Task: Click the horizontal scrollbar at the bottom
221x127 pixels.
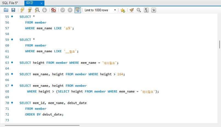Action: [42, 125]
